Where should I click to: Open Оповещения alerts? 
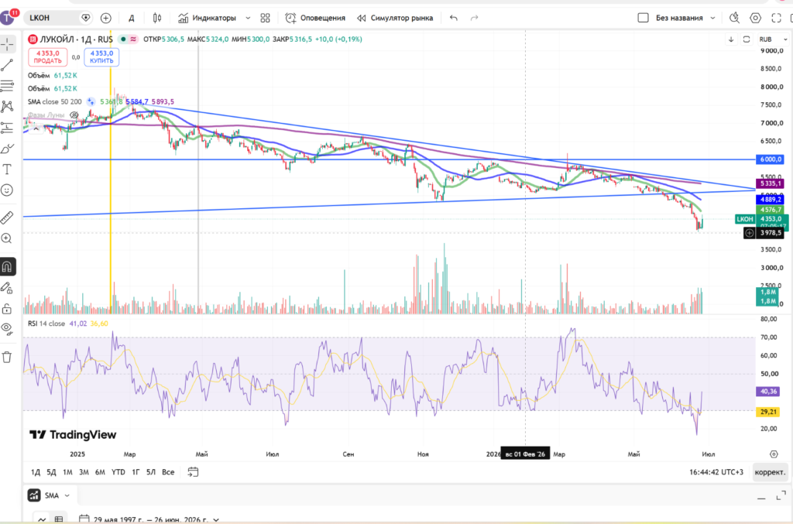316,19
